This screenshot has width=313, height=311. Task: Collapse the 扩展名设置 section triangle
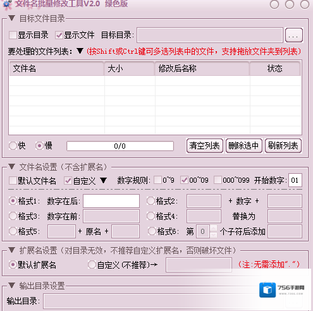12,250
